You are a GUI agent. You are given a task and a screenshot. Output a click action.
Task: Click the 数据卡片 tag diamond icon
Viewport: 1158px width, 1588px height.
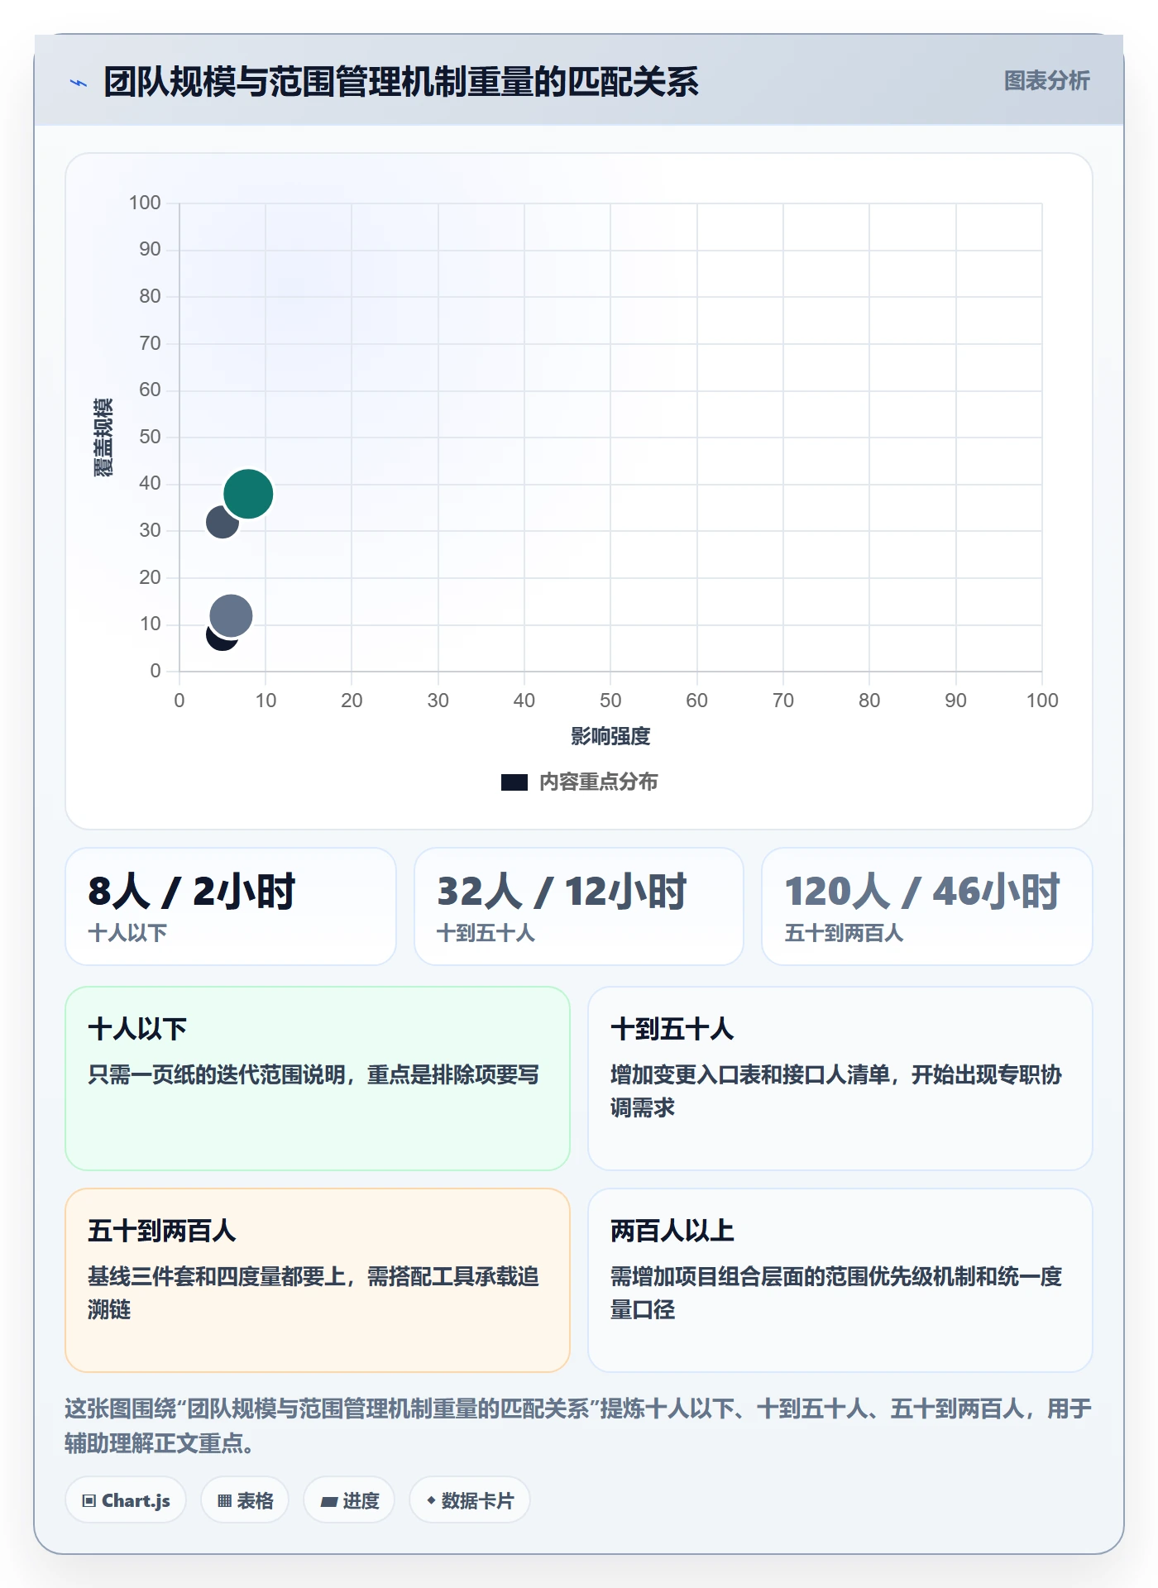(431, 1500)
